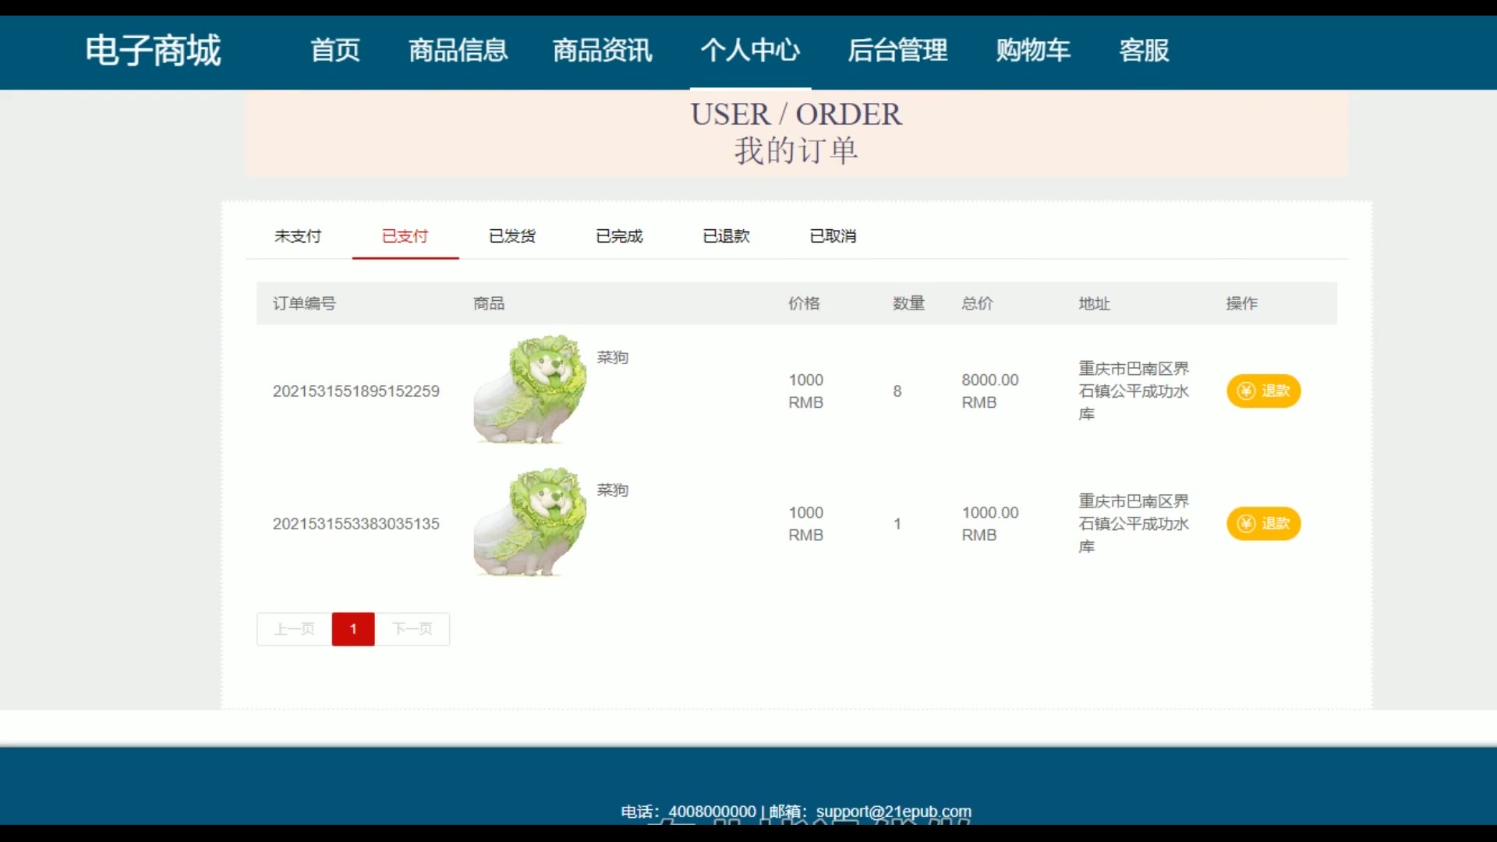Switch to the 已发货 tab
1497x842 pixels.
[512, 235]
